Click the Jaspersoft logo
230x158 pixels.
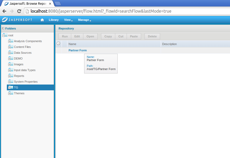pyautogui.click(x=17, y=19)
